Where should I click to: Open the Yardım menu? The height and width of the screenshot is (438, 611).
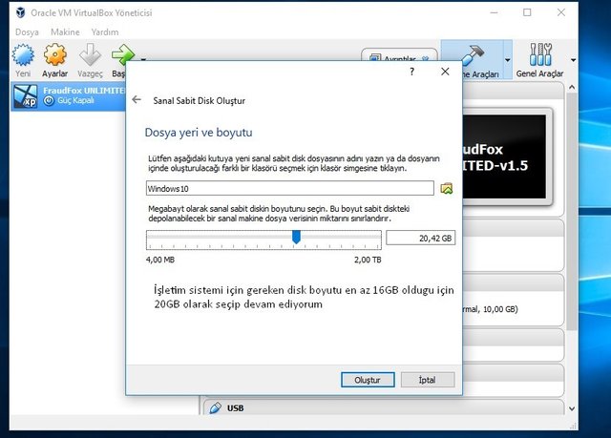click(x=105, y=31)
